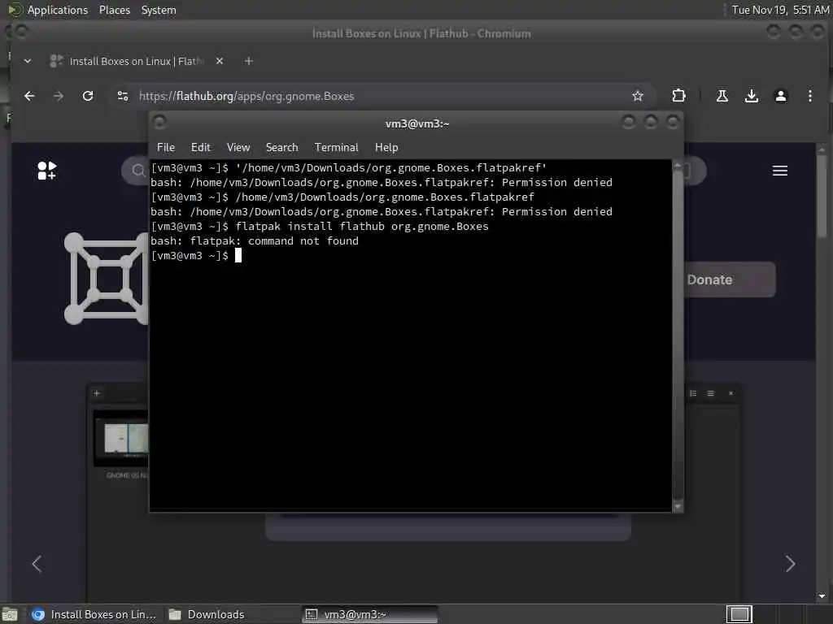
Task: Click the show desktop icon in taskbar
Action: point(10,614)
